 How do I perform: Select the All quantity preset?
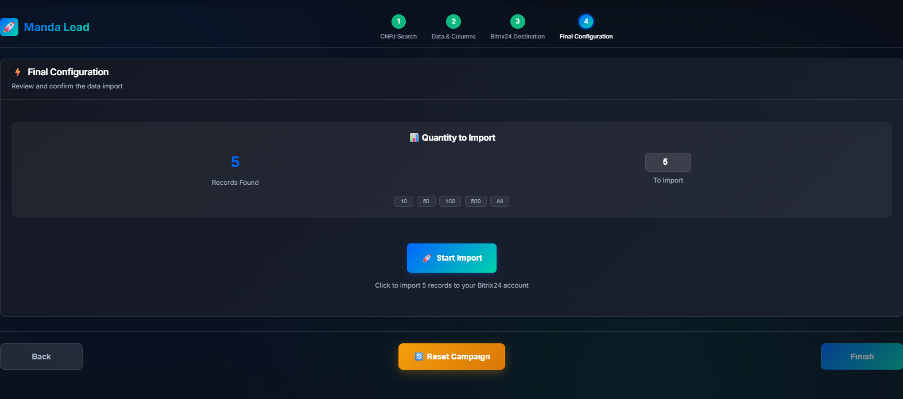point(499,202)
